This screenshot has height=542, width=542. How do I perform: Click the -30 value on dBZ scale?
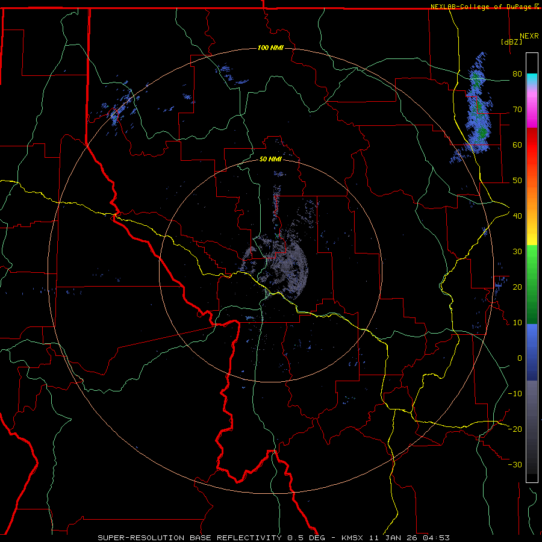(x=515, y=465)
